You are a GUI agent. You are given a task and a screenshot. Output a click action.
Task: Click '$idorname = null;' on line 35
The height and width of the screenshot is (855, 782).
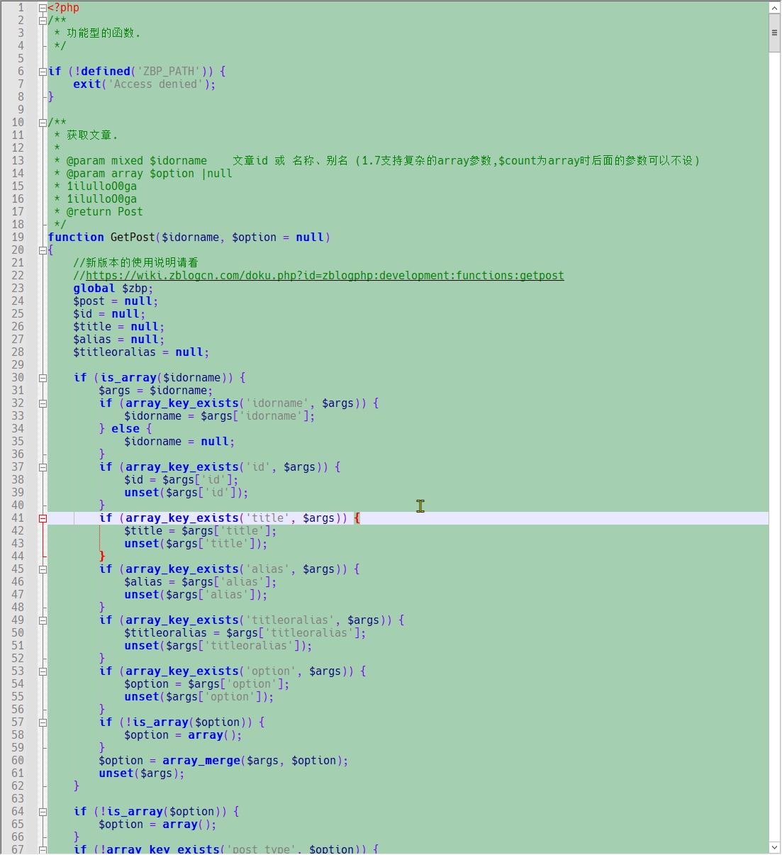[x=179, y=442]
